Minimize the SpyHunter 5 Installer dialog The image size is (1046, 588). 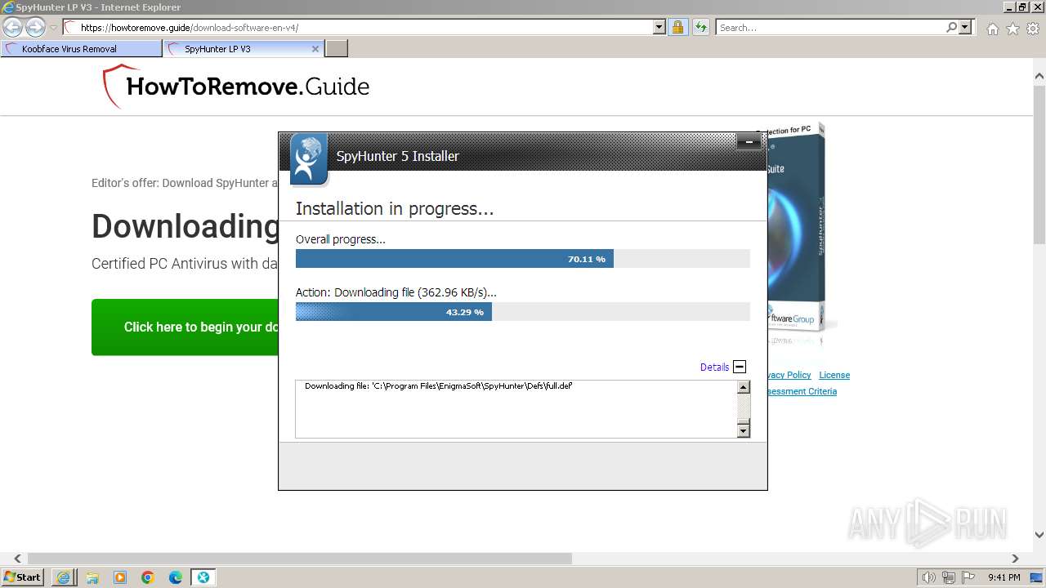(749, 142)
